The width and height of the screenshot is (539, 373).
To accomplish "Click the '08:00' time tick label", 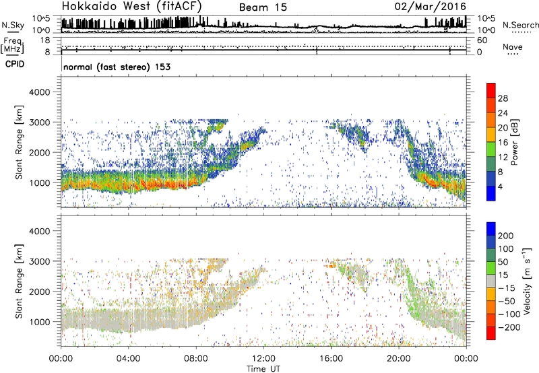I will (196, 359).
